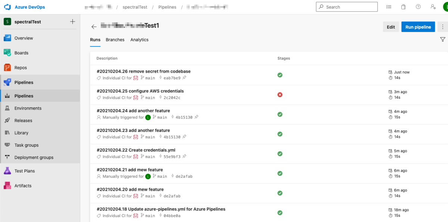
Task: Open Releases in the sidebar
Action: click(x=40, y=121)
